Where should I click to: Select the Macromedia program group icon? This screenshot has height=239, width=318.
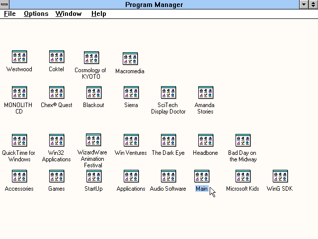coord(130,59)
